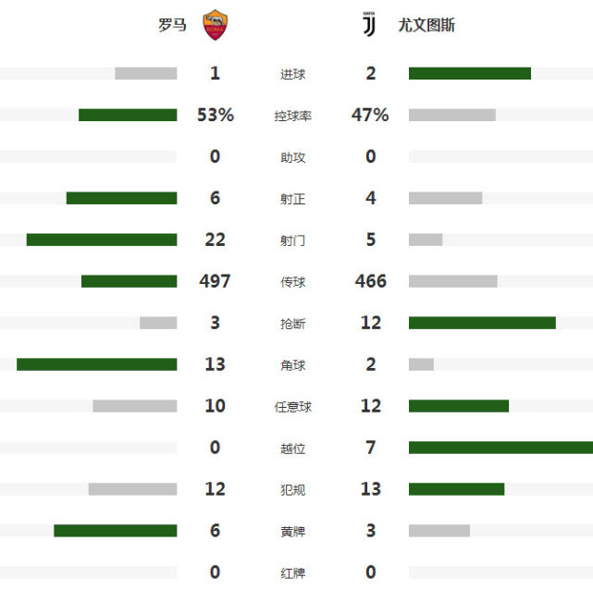Image resolution: width=593 pixels, height=590 pixels.
Task: Select the 尤文图斯 team name
Action: click(426, 25)
